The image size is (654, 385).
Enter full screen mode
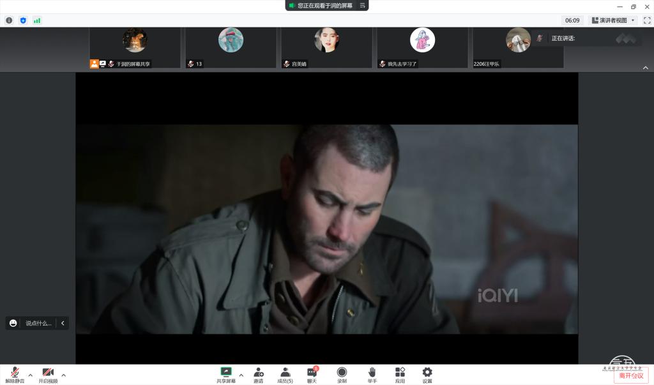click(646, 20)
